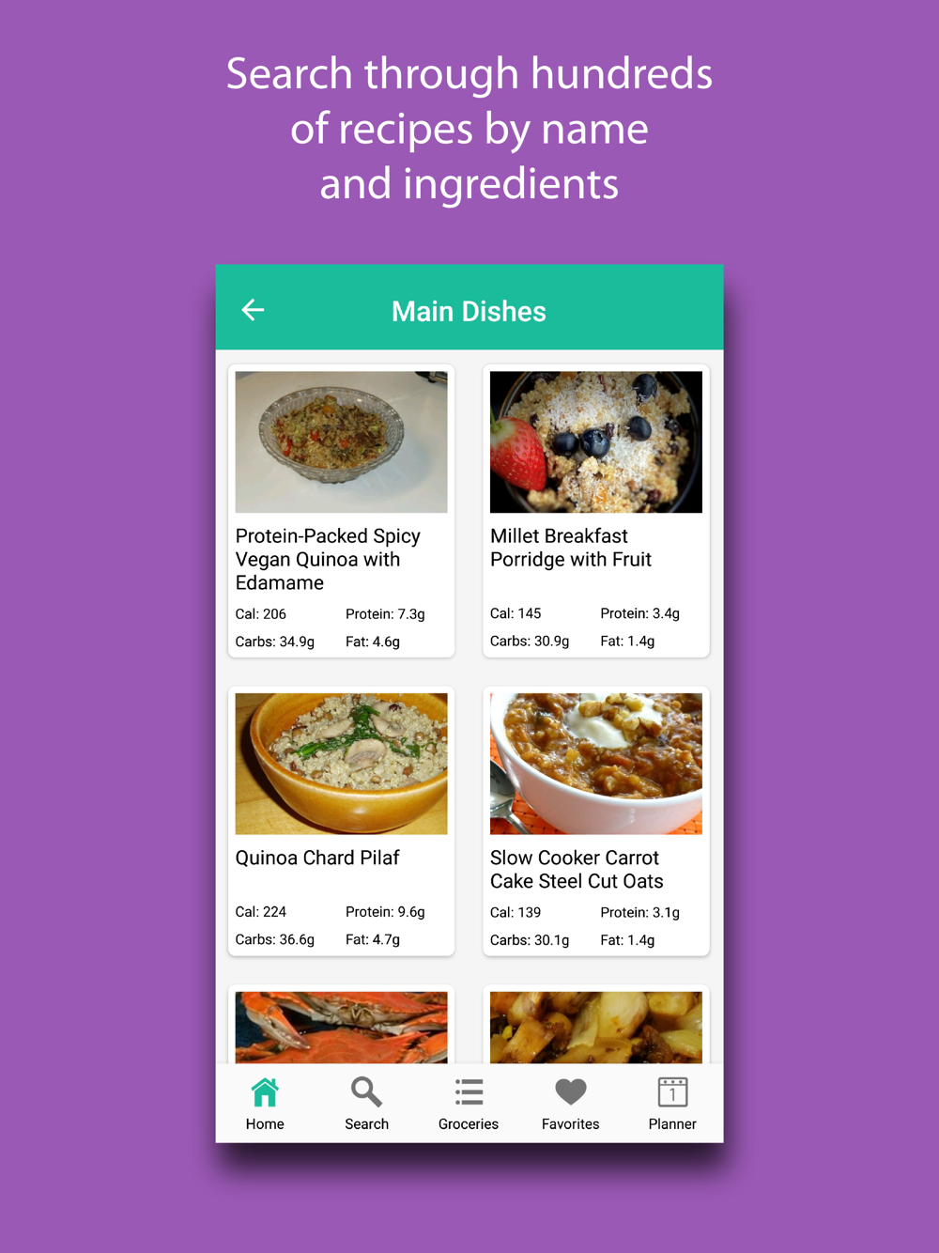Click the Protein-Packed Spicy Vegan Quinoa title
The width and height of the screenshot is (939, 1253).
(328, 559)
